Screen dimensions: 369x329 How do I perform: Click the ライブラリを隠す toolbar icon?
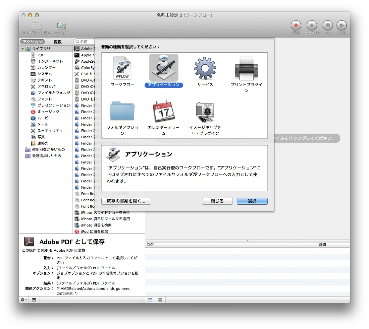tap(36, 26)
